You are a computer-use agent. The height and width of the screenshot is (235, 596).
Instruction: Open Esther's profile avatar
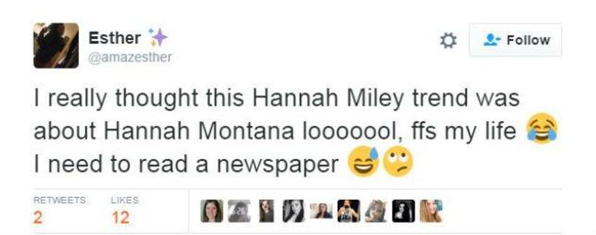[56, 45]
